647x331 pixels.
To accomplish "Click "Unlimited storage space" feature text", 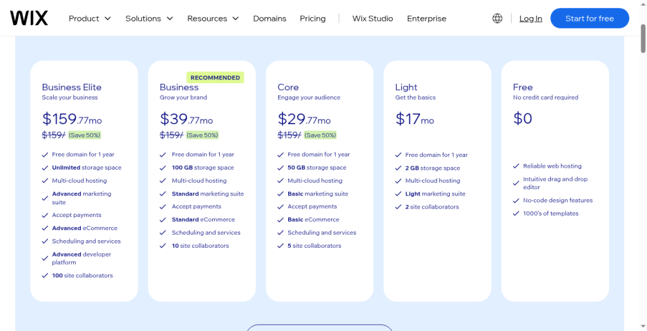I will pos(87,168).
